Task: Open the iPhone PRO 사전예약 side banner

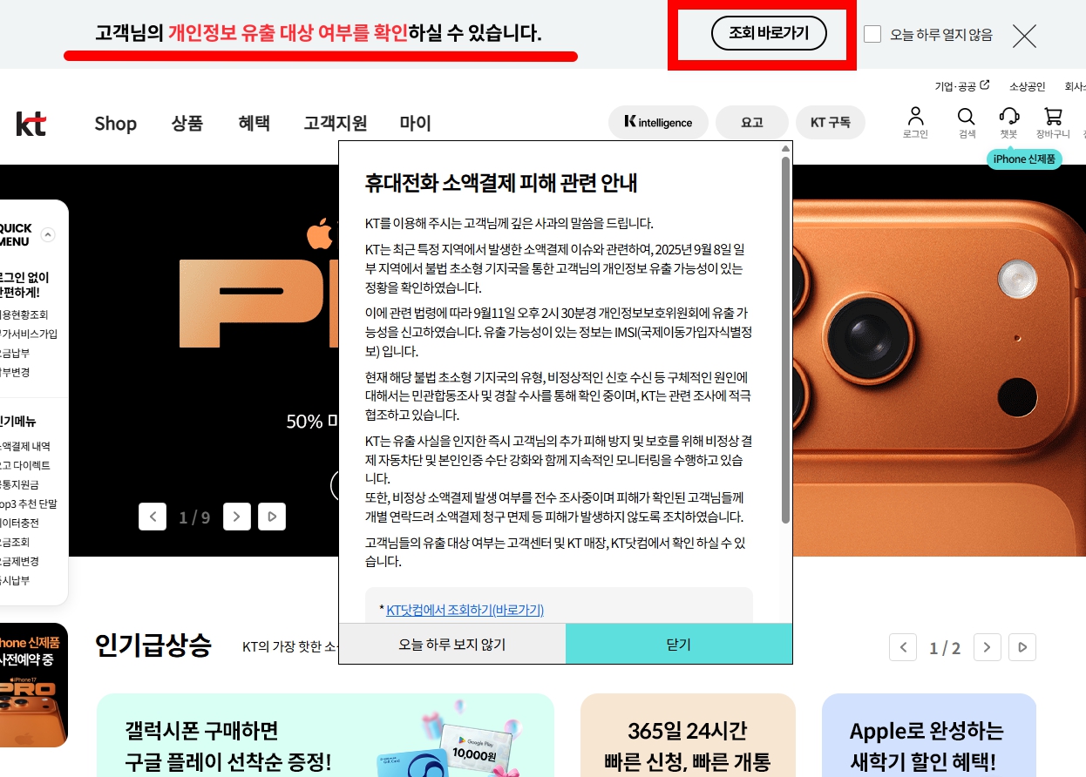Action: (x=34, y=685)
